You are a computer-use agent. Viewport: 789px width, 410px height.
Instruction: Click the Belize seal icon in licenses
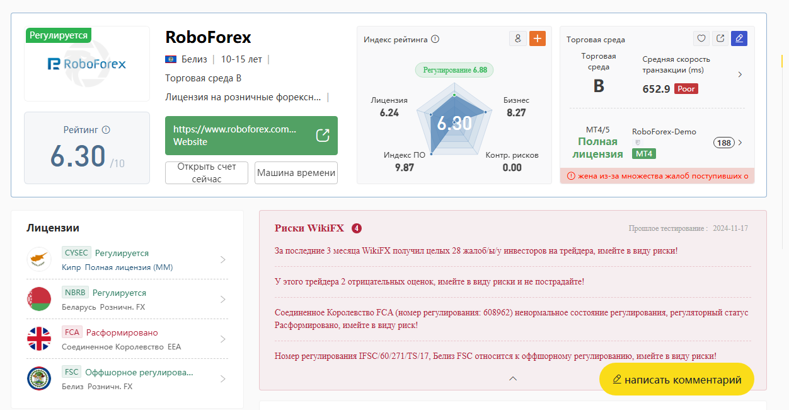39,378
